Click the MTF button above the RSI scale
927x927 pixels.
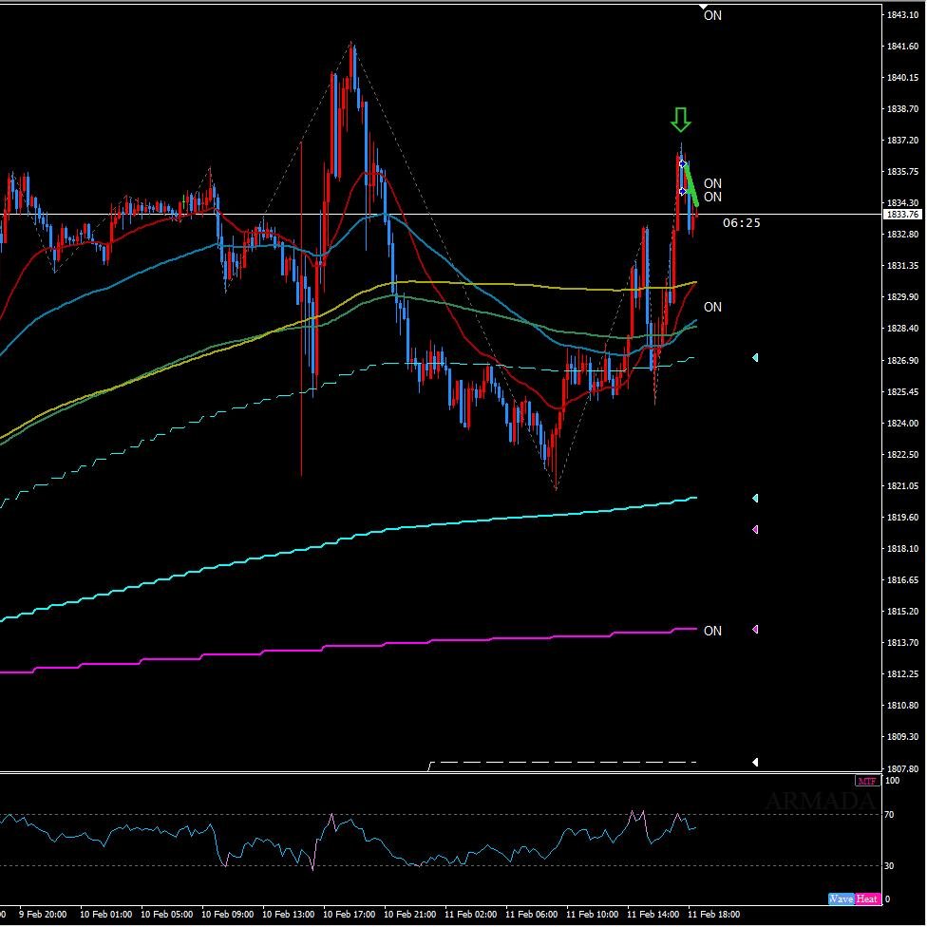[x=867, y=781]
